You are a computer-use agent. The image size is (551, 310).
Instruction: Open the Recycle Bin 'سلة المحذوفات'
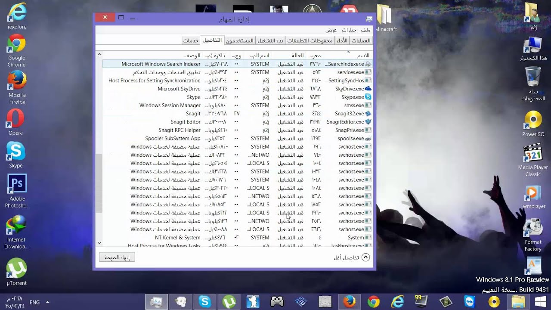533,84
